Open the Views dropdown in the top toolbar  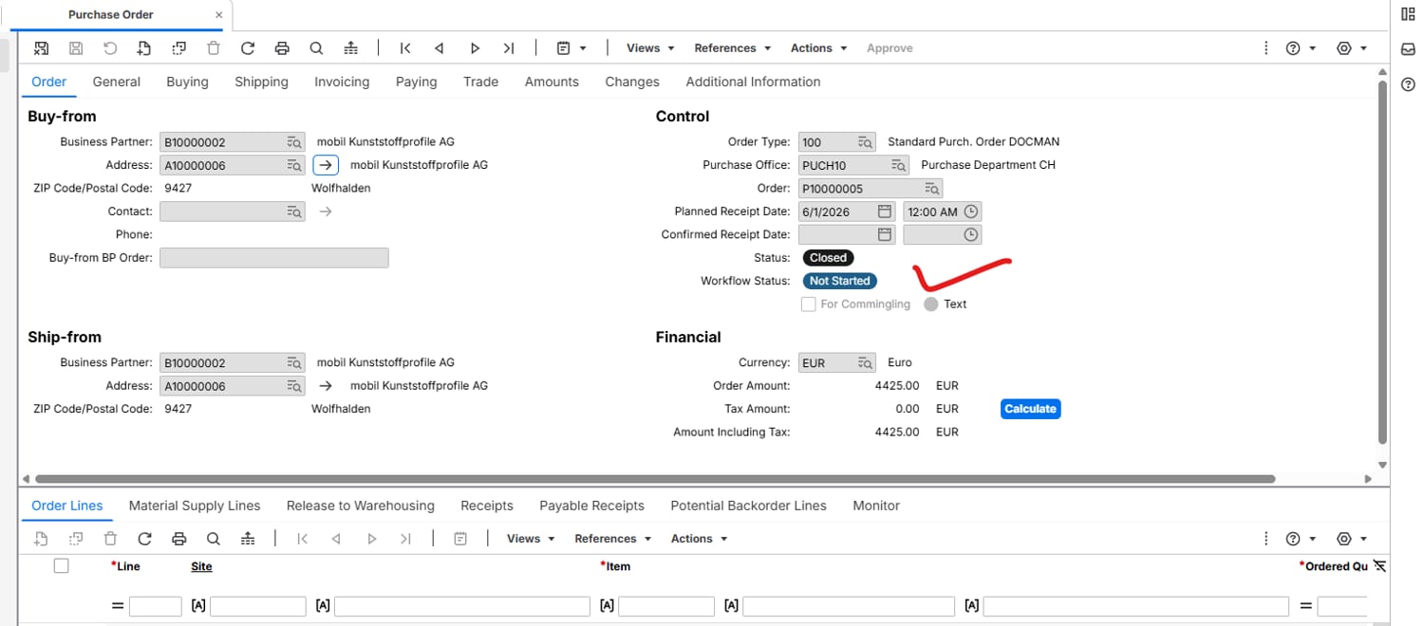click(650, 47)
